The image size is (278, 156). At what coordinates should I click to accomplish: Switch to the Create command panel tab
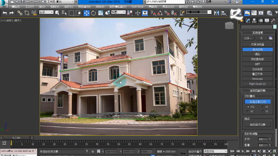tap(241, 21)
